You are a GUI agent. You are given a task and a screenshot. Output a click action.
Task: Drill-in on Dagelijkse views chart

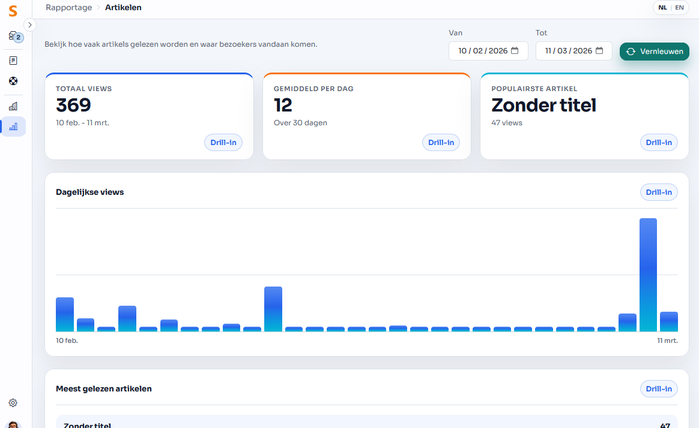pos(659,192)
